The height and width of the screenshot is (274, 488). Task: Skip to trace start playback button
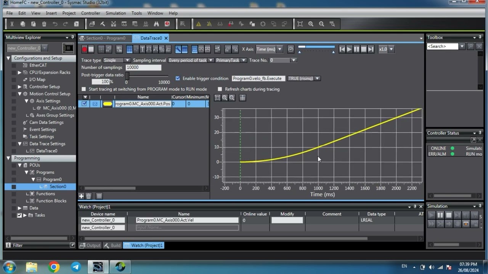coord(342,49)
